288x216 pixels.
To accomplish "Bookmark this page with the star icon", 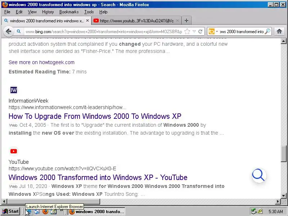I will (x=187, y=32).
